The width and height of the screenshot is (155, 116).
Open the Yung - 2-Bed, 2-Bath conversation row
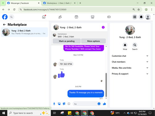click(24, 32)
